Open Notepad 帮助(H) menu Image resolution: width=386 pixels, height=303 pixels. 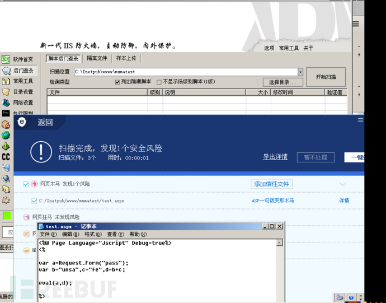[x=138, y=234]
